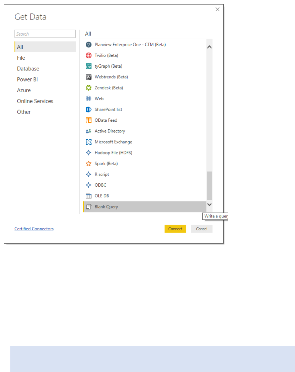Click the Webtrends W icon

(89, 77)
